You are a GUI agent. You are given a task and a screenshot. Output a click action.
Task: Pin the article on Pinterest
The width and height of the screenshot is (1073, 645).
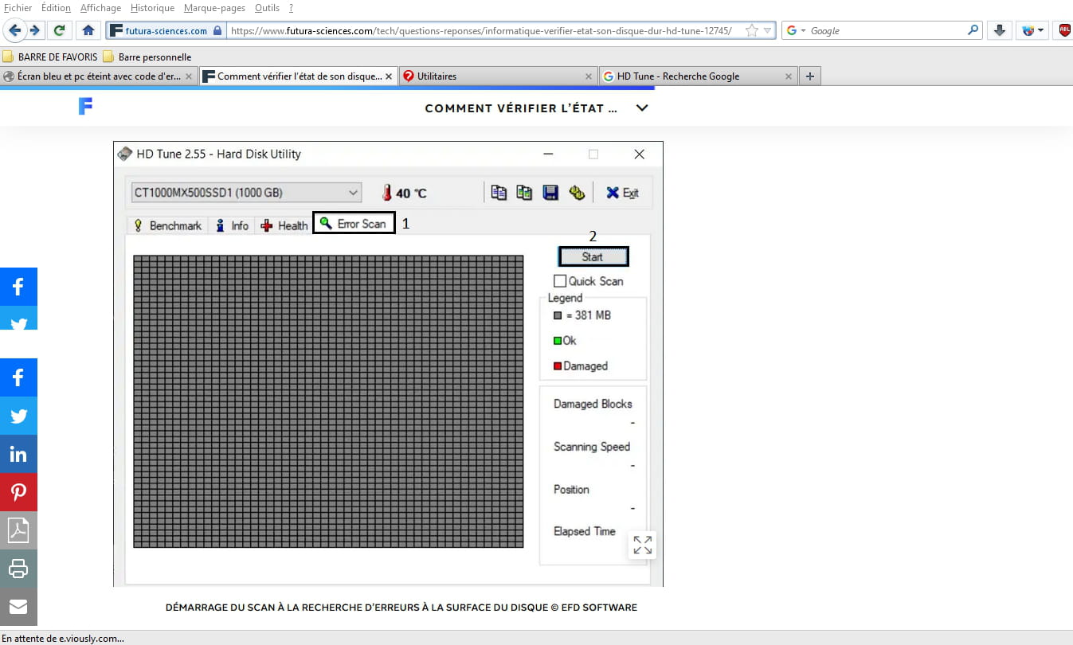(18, 492)
